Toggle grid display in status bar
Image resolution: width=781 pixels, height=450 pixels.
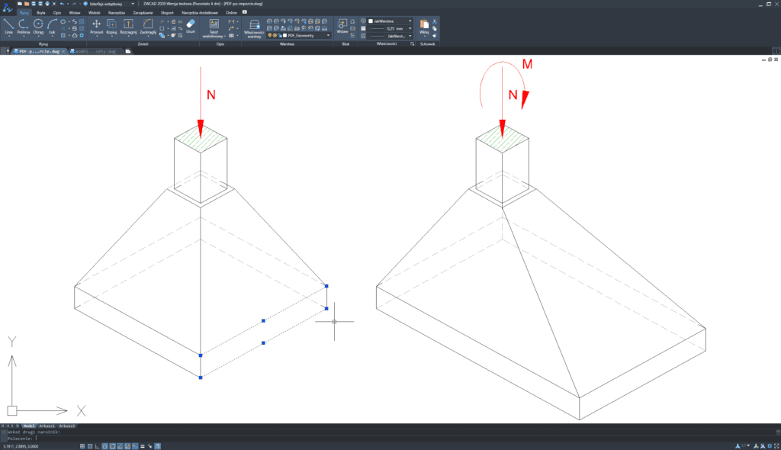click(x=90, y=446)
